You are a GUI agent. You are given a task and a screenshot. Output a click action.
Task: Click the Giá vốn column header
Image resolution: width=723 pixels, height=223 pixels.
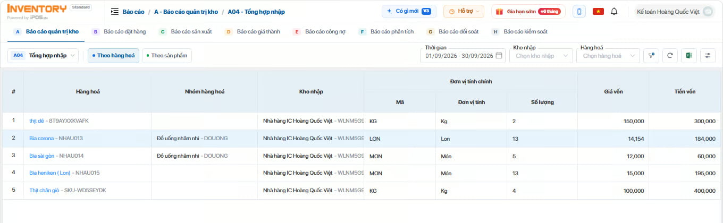613,92
